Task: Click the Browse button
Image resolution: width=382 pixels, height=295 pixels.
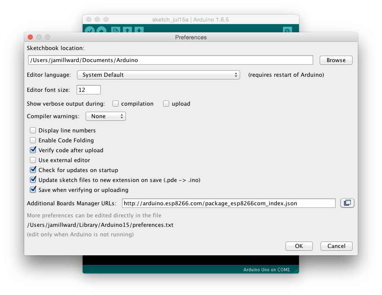Action: tap(336, 60)
